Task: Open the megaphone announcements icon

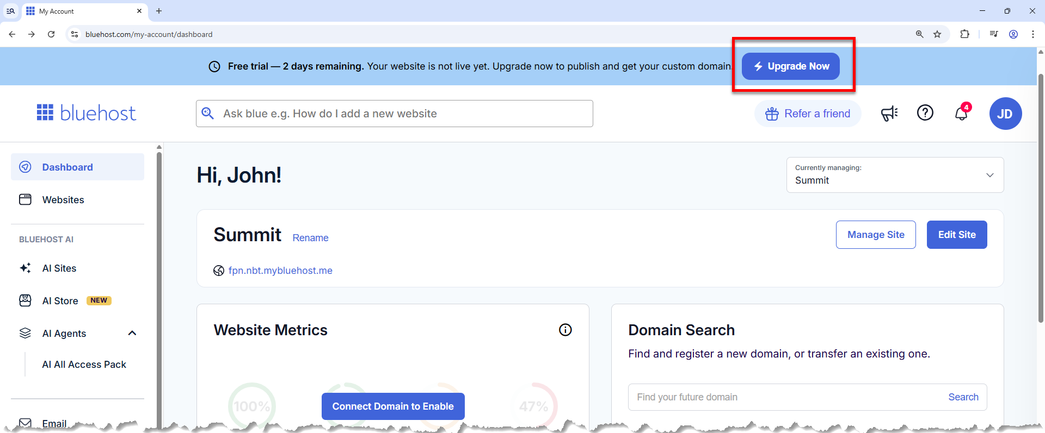Action: click(889, 113)
